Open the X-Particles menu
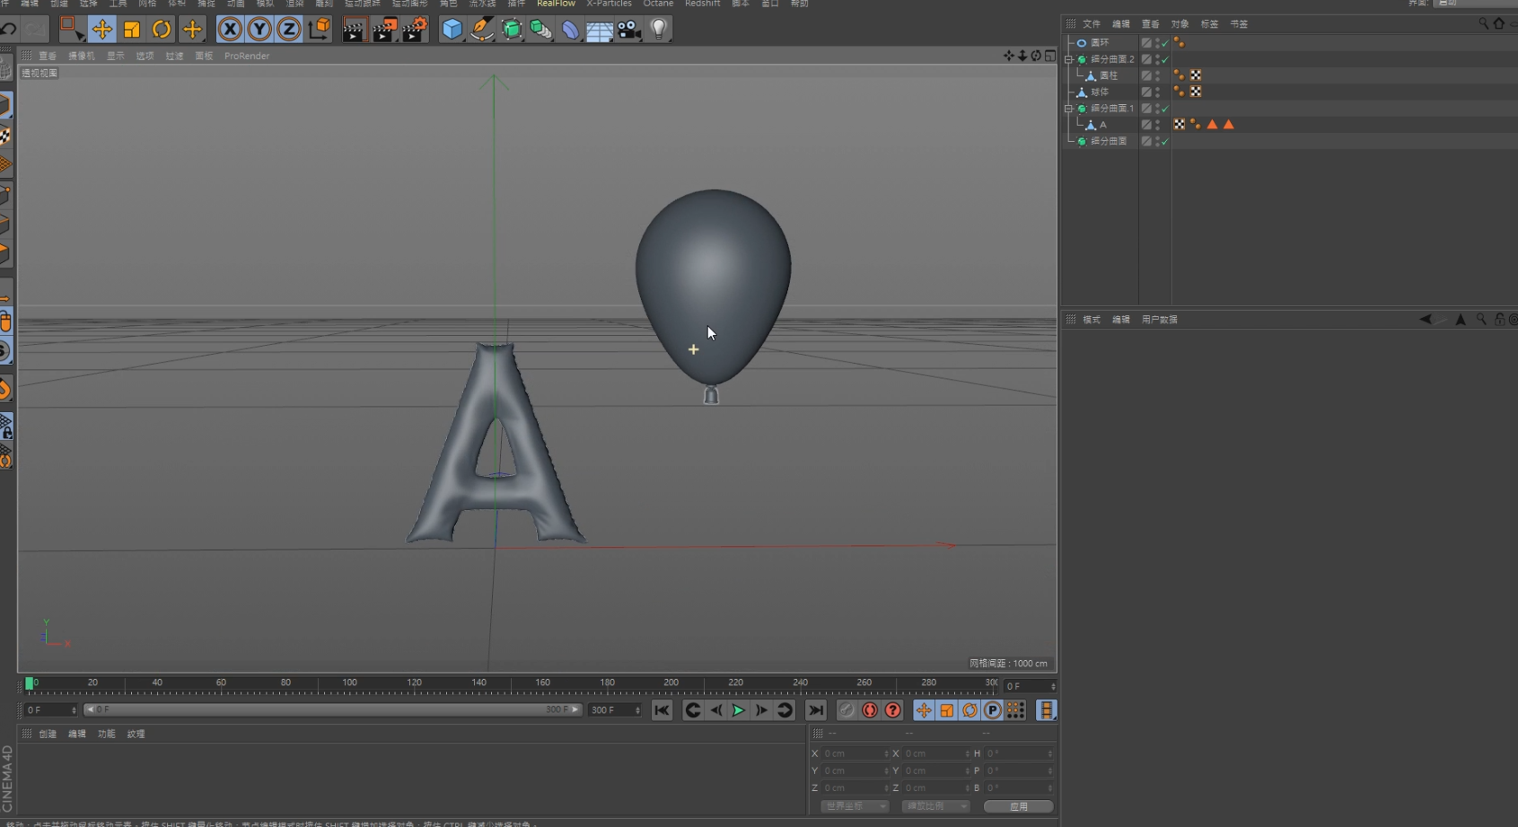The height and width of the screenshot is (827, 1518). [x=609, y=4]
